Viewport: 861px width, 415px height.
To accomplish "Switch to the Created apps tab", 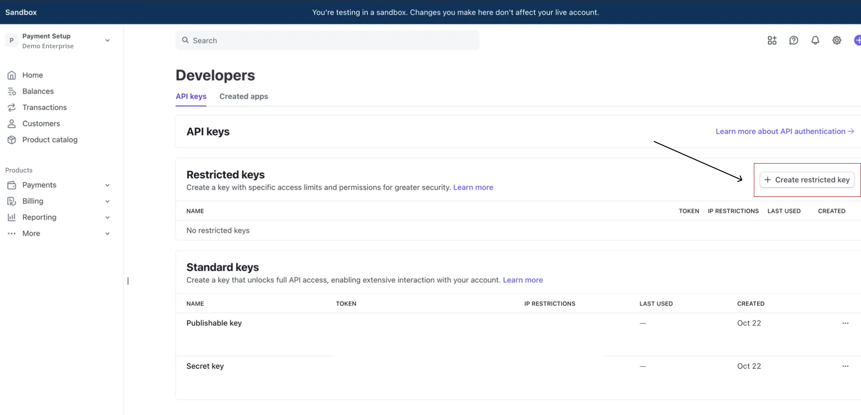I will (x=243, y=97).
